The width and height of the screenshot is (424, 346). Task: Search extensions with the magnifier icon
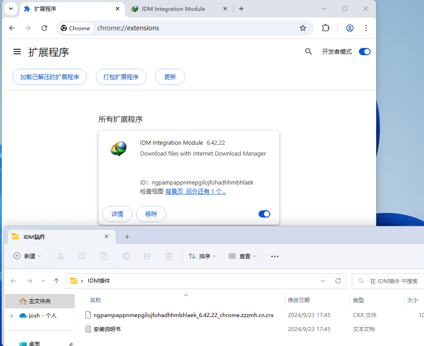click(x=308, y=52)
